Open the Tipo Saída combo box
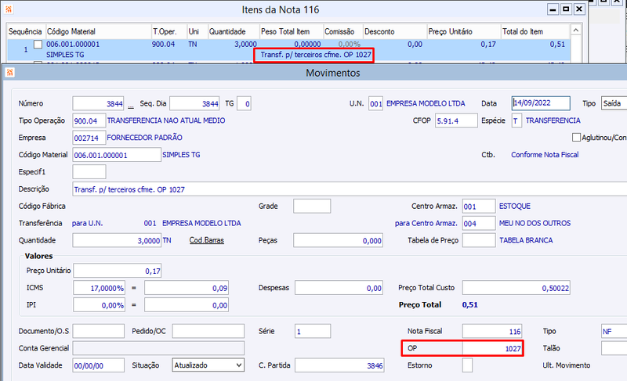This screenshot has width=627, height=381. tap(614, 104)
